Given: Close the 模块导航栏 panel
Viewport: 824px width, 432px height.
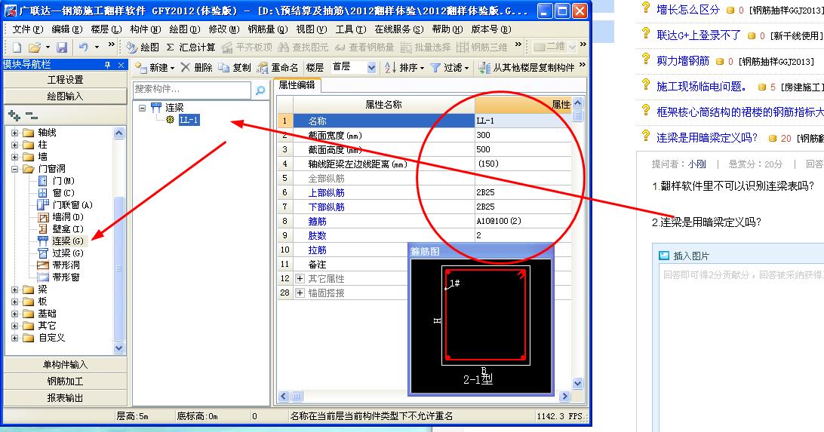Looking at the screenshot, I should click(x=121, y=65).
